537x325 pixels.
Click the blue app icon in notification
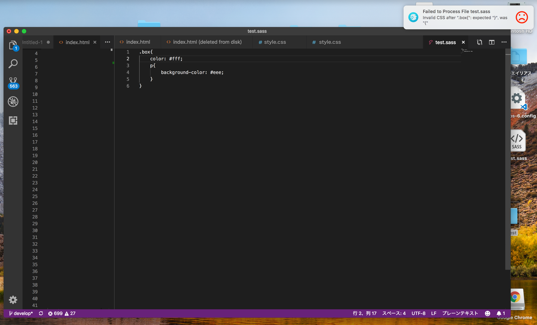(413, 17)
